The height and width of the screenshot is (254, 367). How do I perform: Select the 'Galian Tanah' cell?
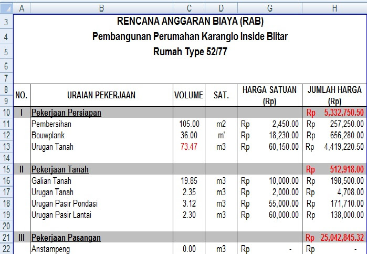(x=101, y=180)
